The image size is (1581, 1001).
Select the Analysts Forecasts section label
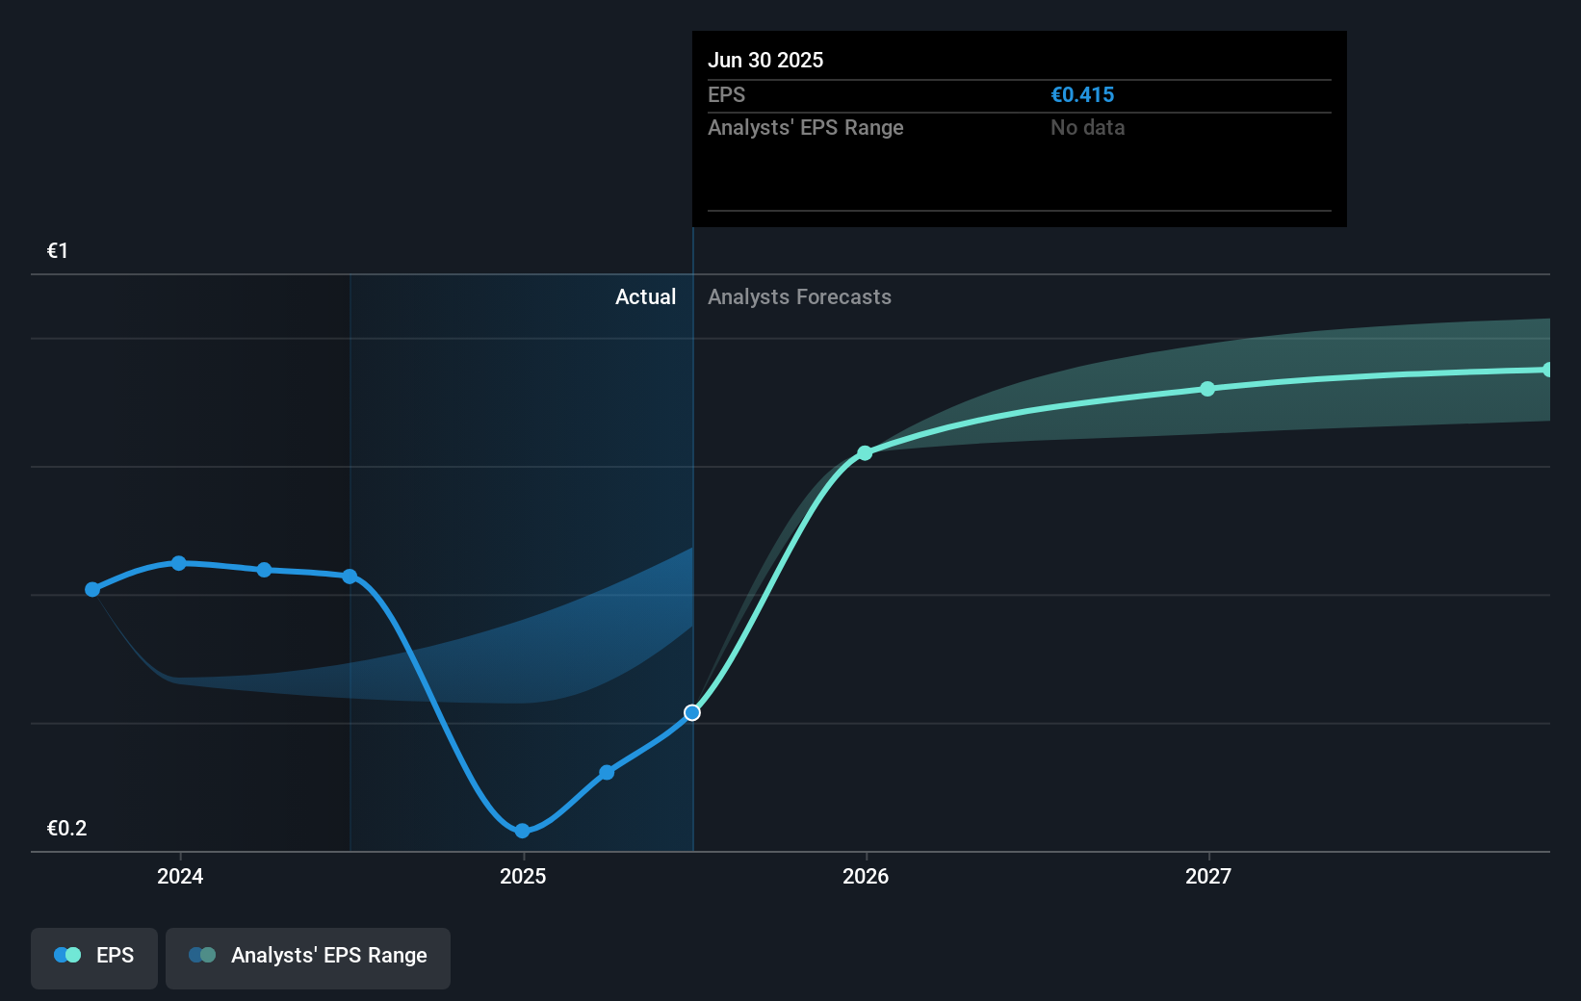[799, 297]
